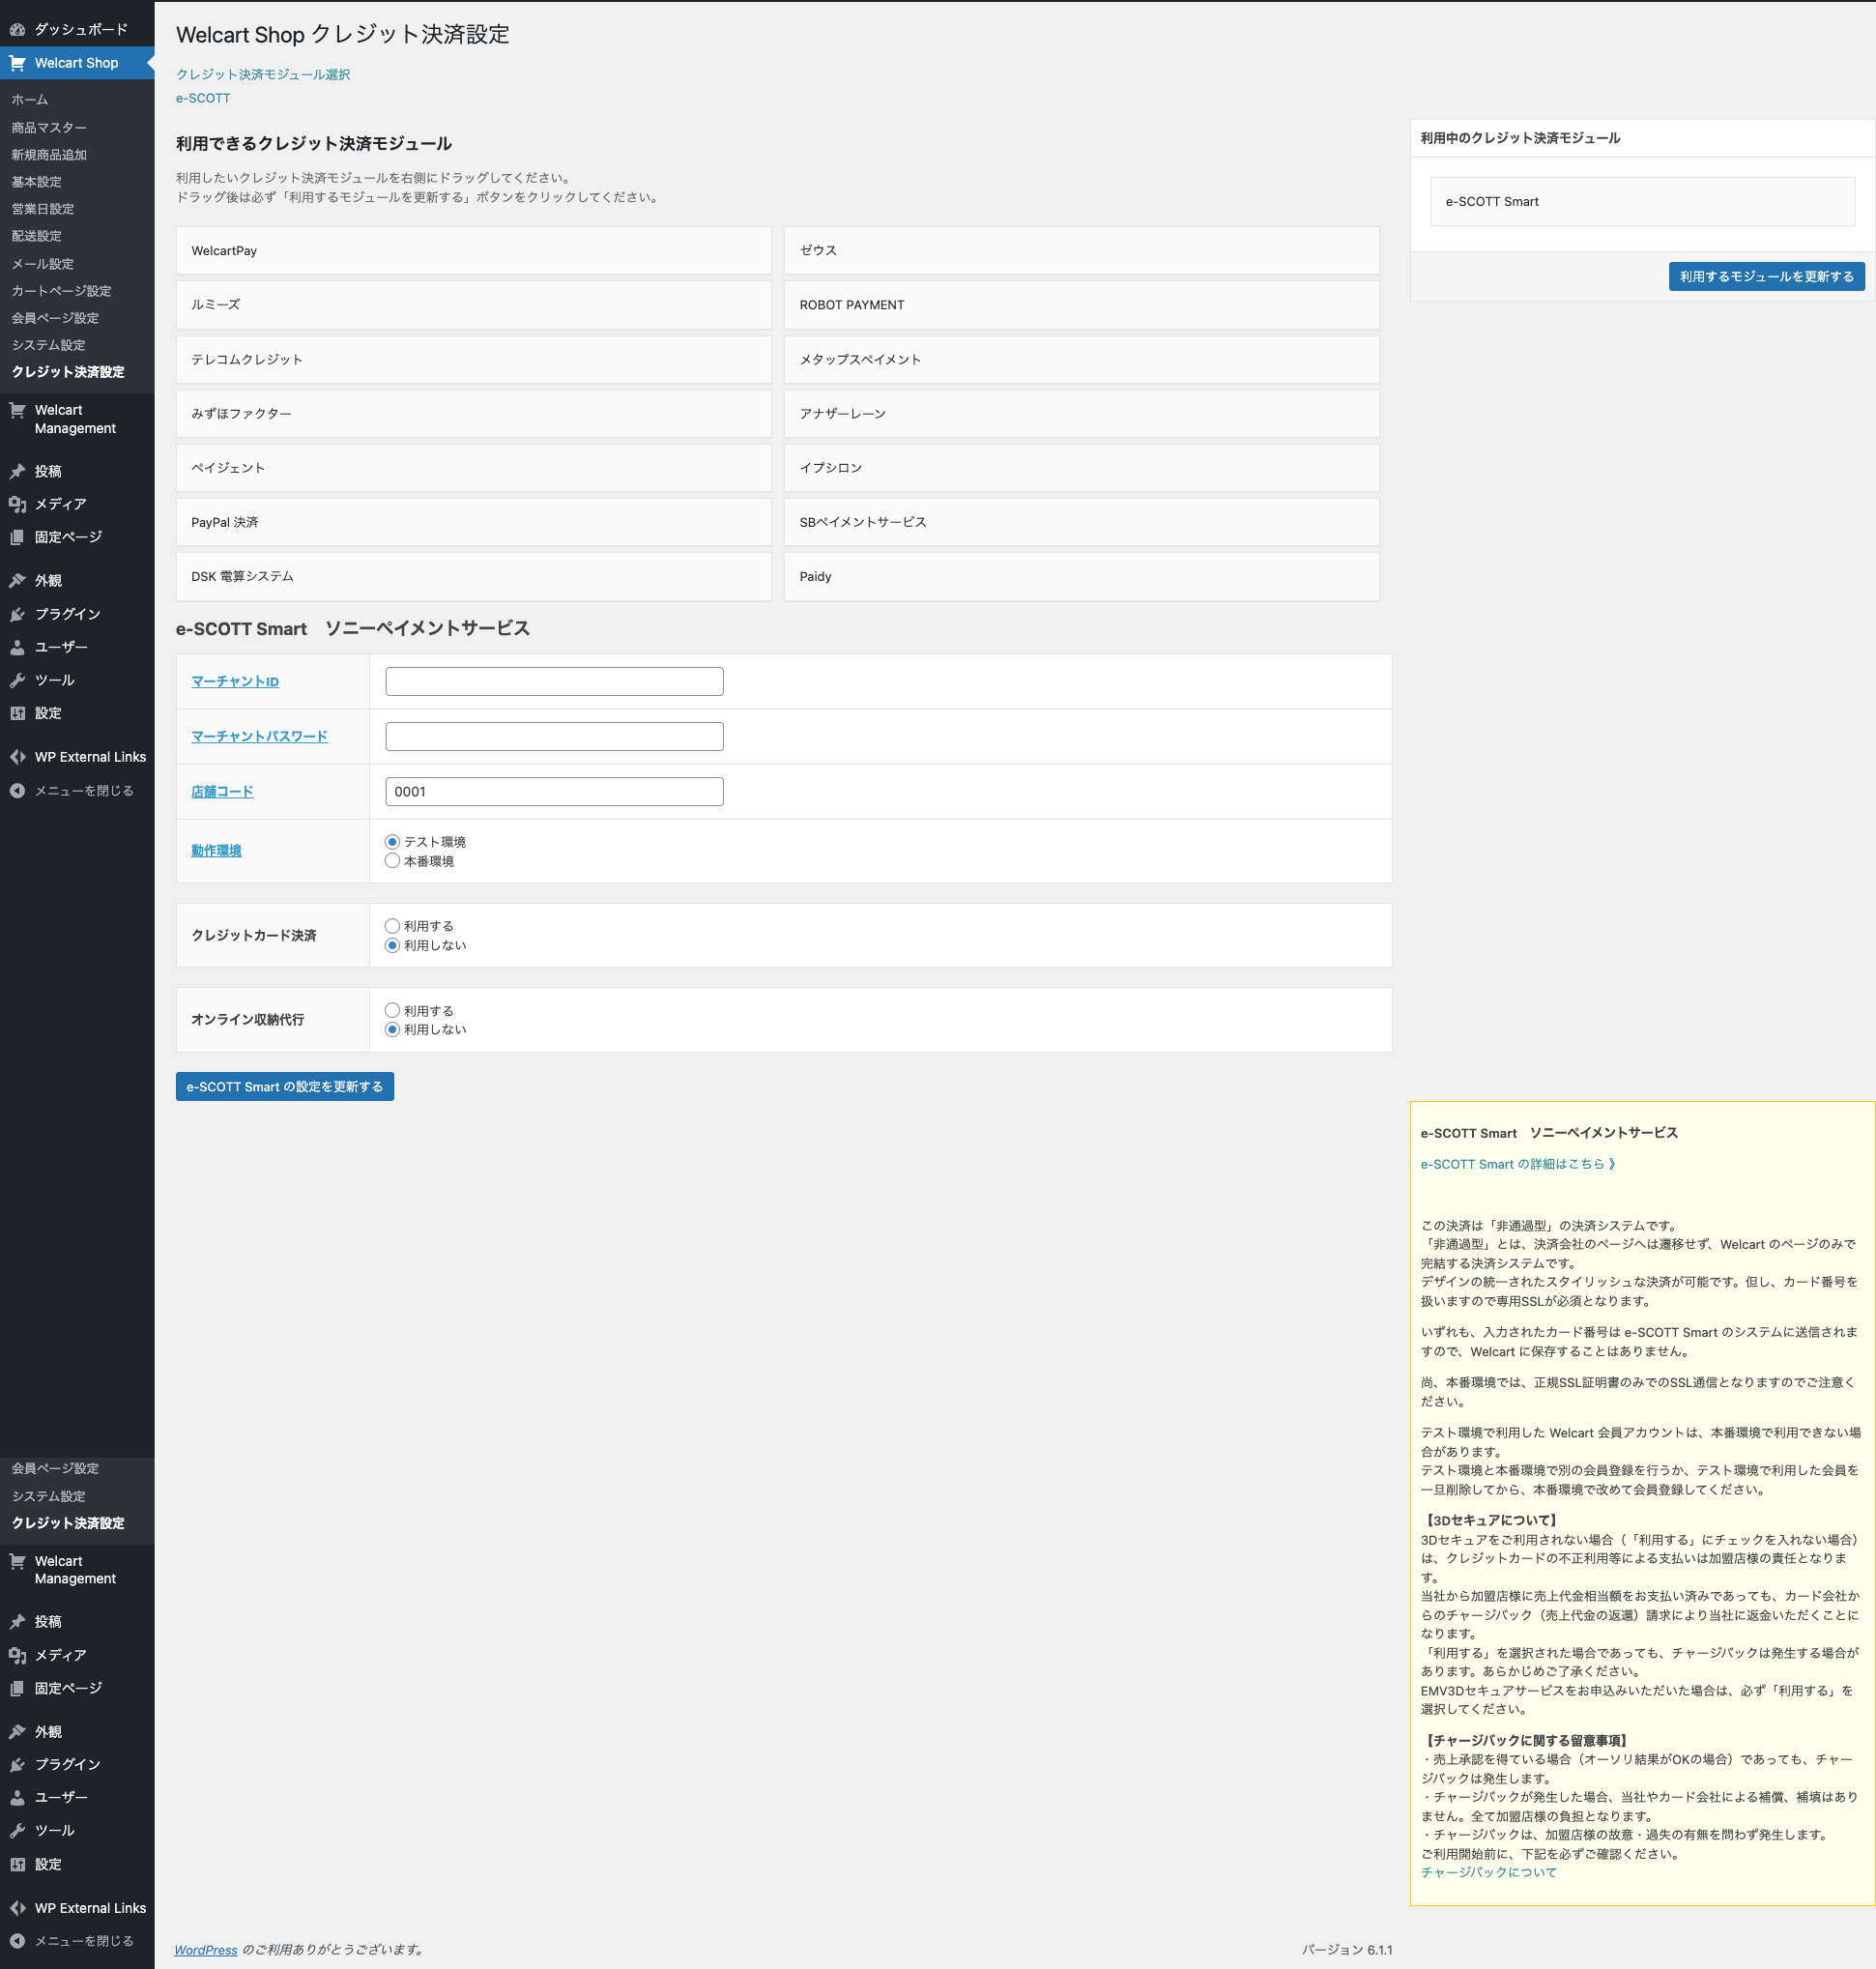
Task: Open the マーチャントパスワード help link
Action: pyautogui.click(x=259, y=737)
